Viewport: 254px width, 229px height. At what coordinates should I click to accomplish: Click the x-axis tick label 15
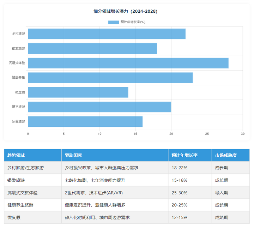tap(135, 134)
